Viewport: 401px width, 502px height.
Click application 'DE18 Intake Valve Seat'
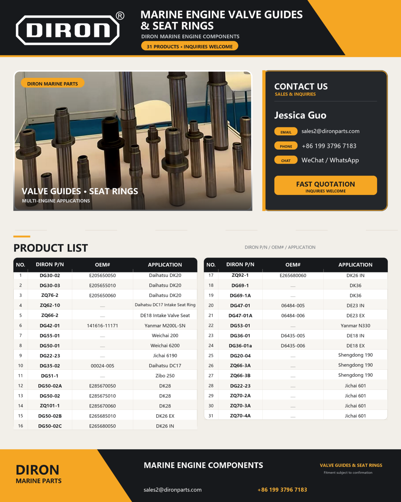165,315
